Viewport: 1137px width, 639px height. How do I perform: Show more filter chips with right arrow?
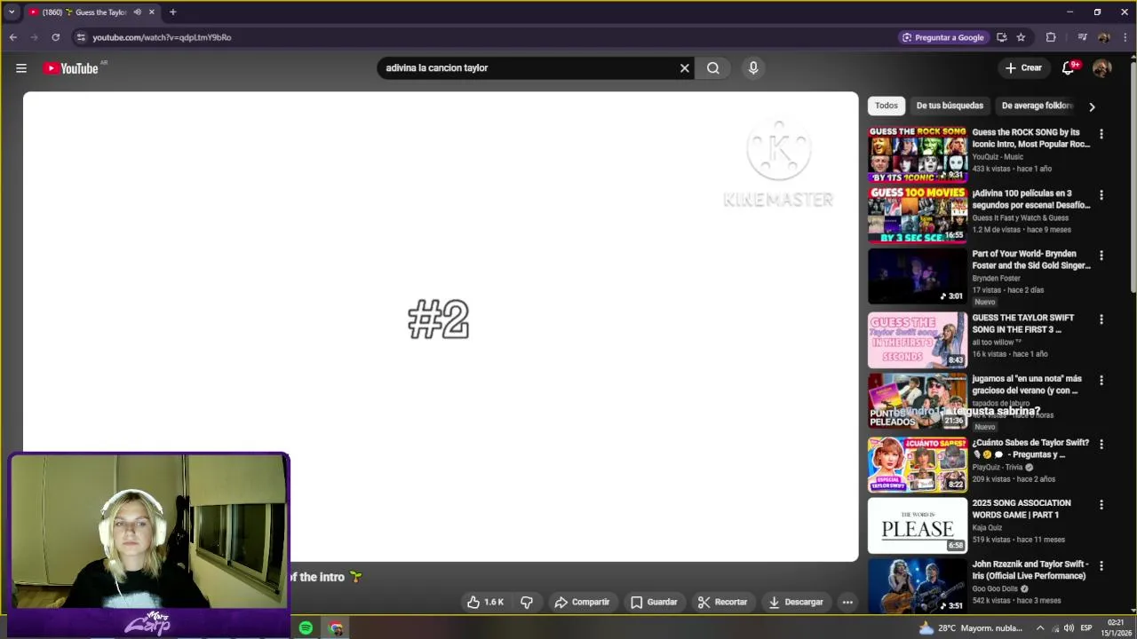tap(1092, 106)
